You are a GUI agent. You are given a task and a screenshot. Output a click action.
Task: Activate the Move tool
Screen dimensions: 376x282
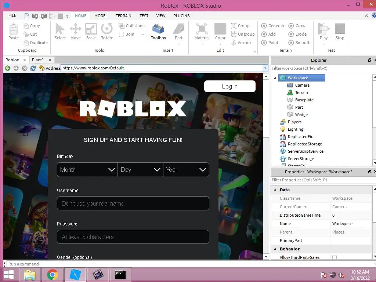[x=76, y=32]
